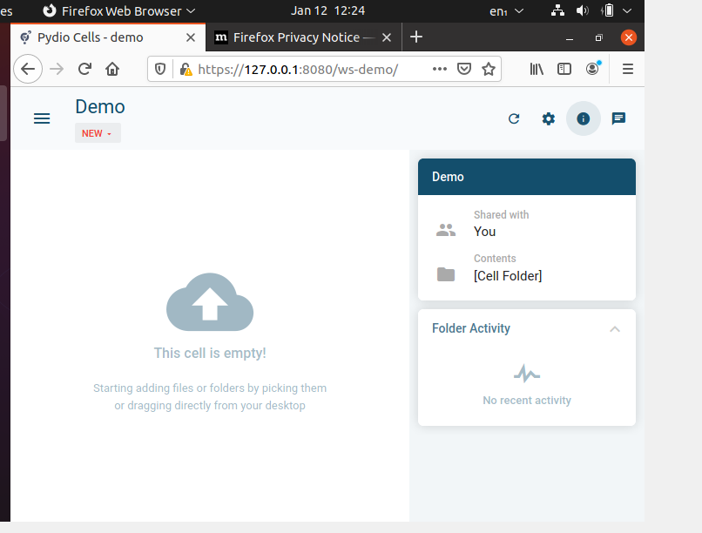
Task: Click the 'Contents' label
Action: pyautogui.click(x=495, y=259)
